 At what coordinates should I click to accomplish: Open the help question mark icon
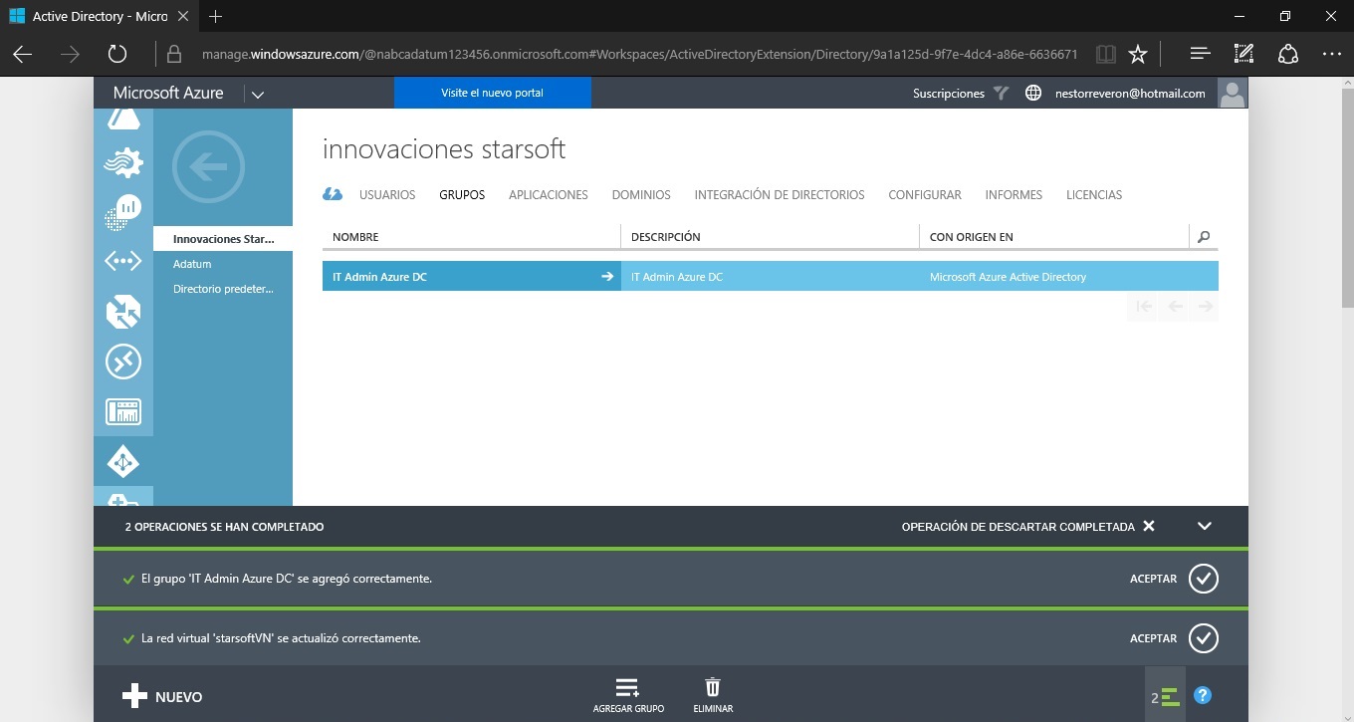1203,696
